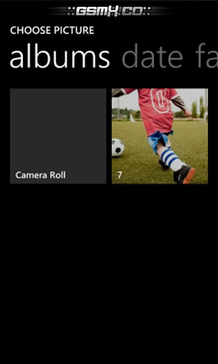The image size is (218, 364).
Task: Click the blue shorts in the album cover
Action: (x=160, y=141)
